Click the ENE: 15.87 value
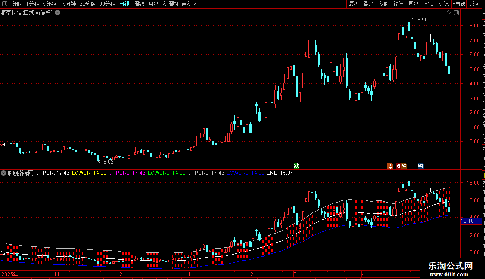Viewport: 485px width, 279px height. tap(279, 173)
